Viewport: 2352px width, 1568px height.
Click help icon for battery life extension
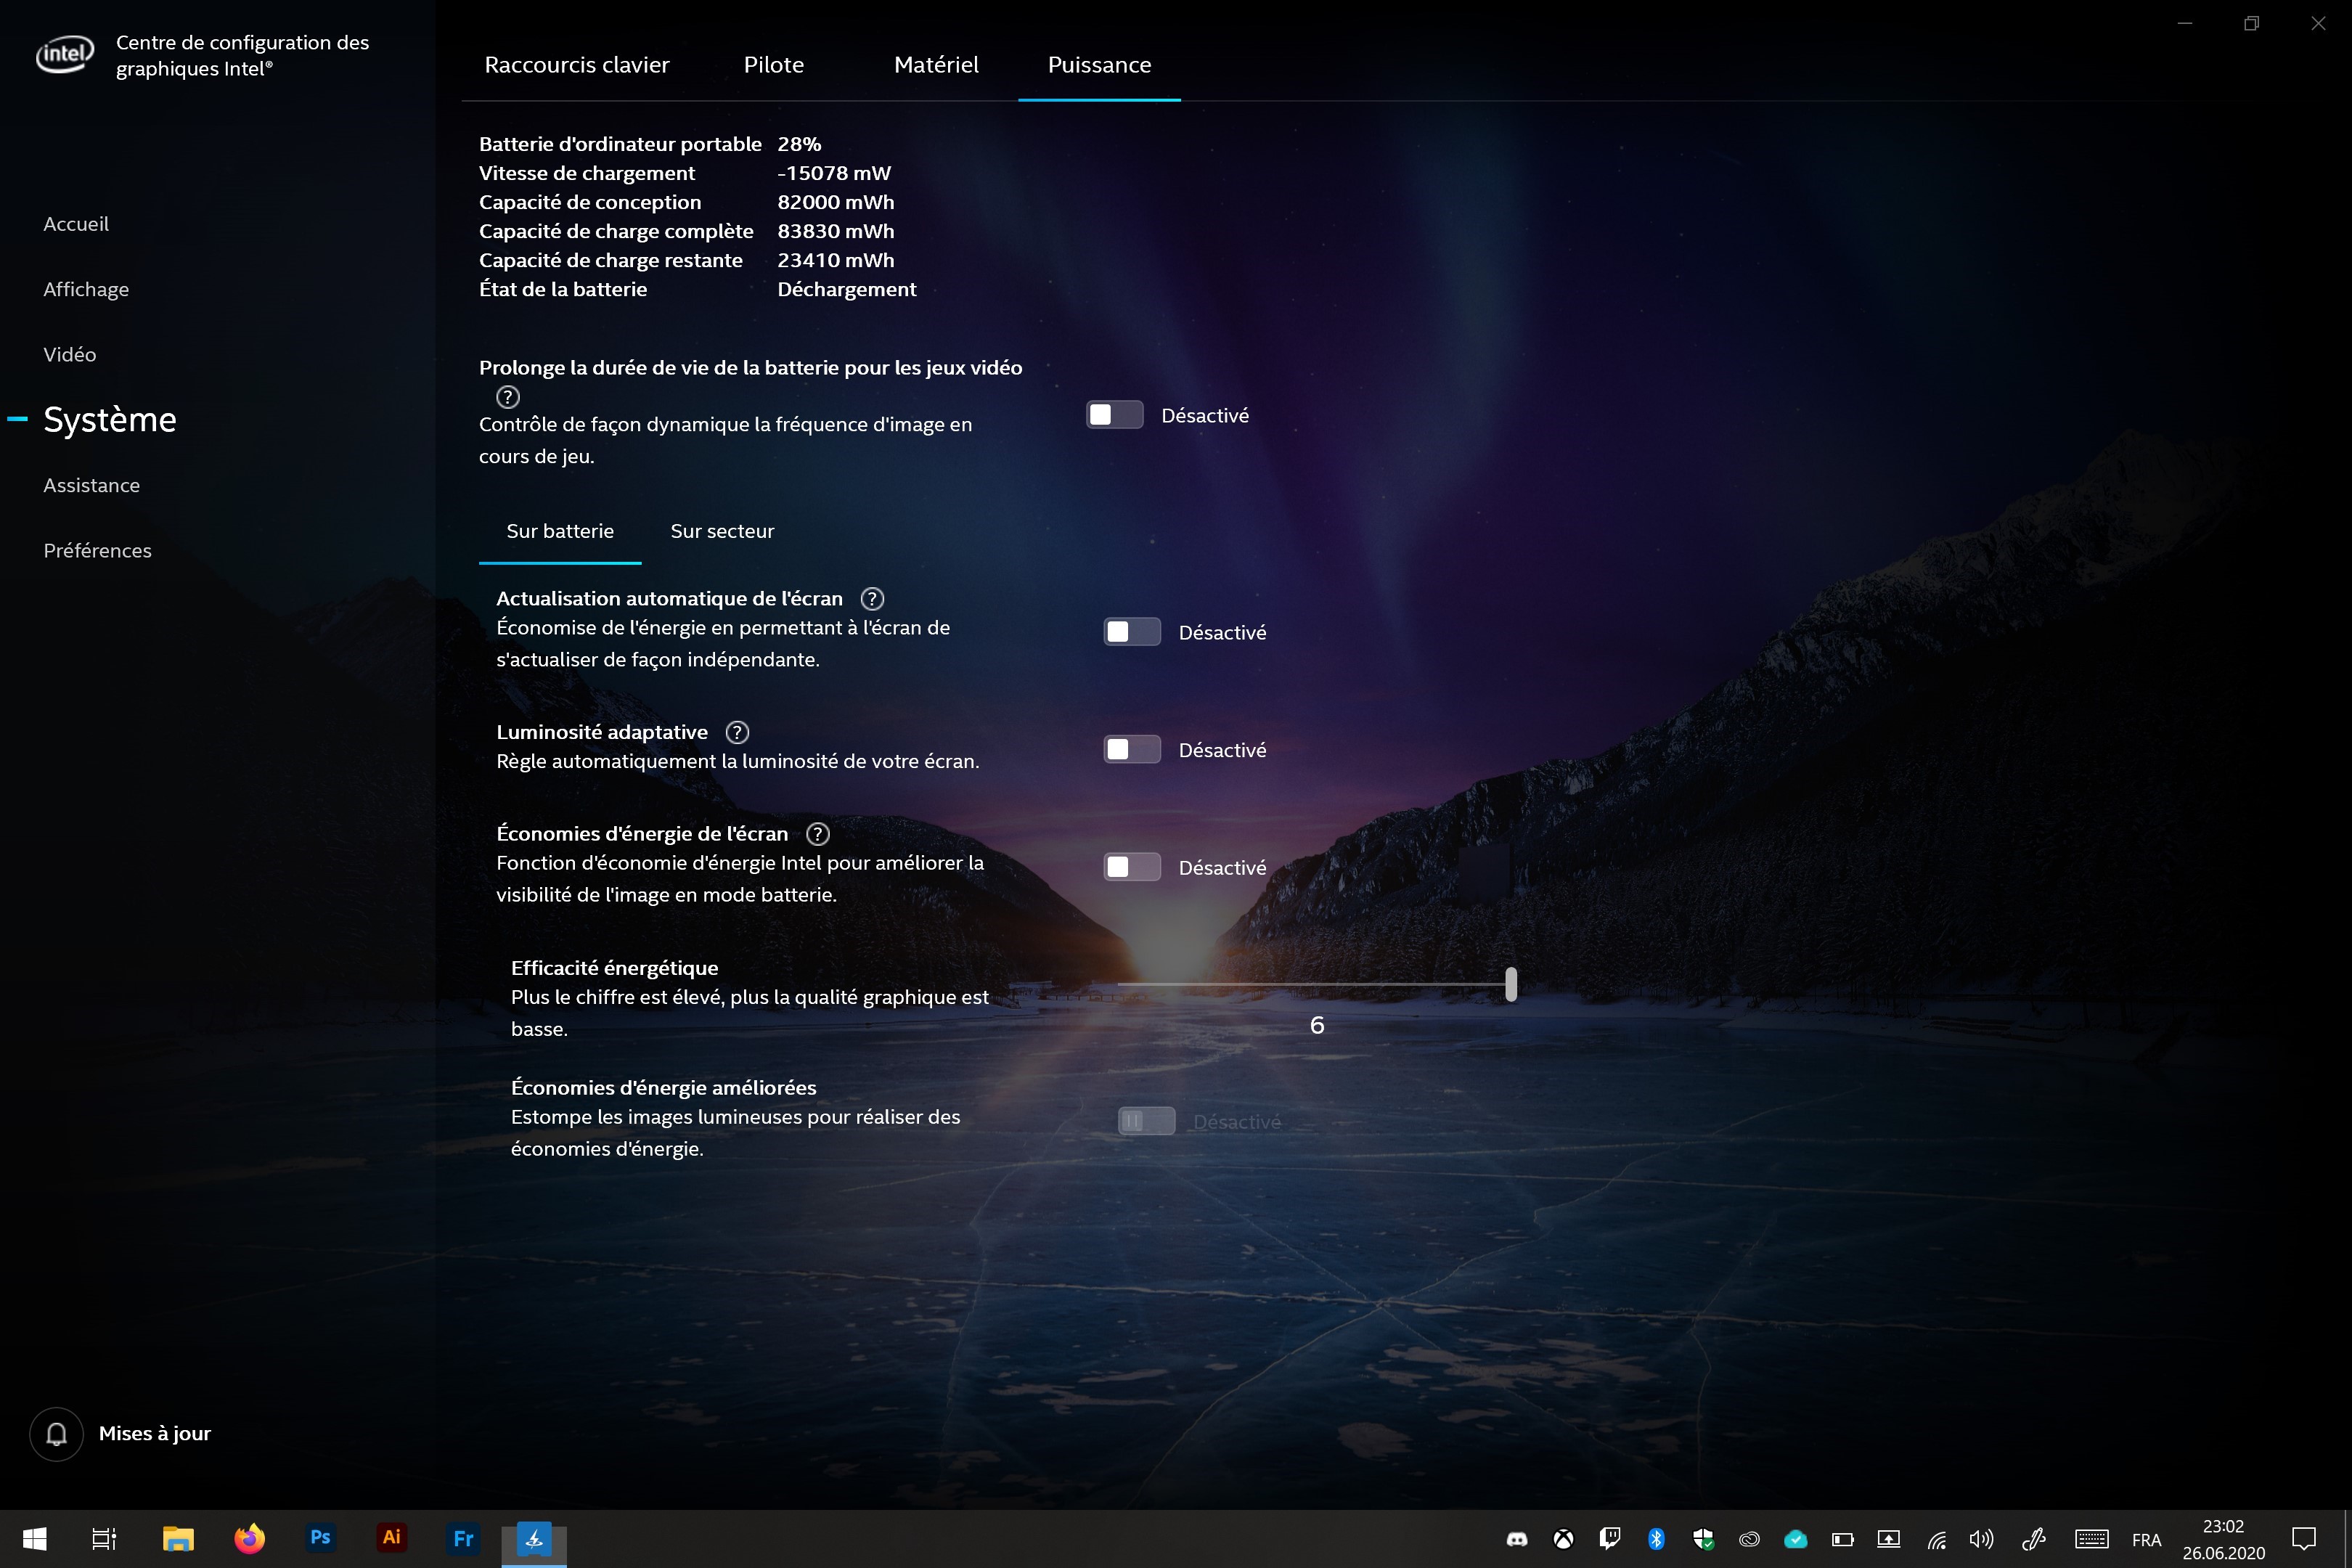click(x=508, y=397)
